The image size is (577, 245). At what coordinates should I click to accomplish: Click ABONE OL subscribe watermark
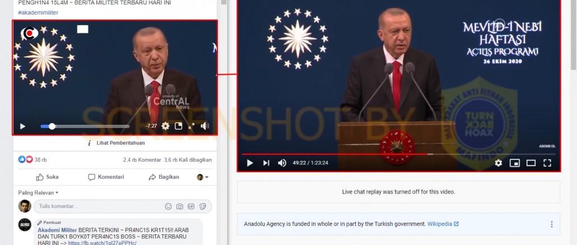coord(547,146)
